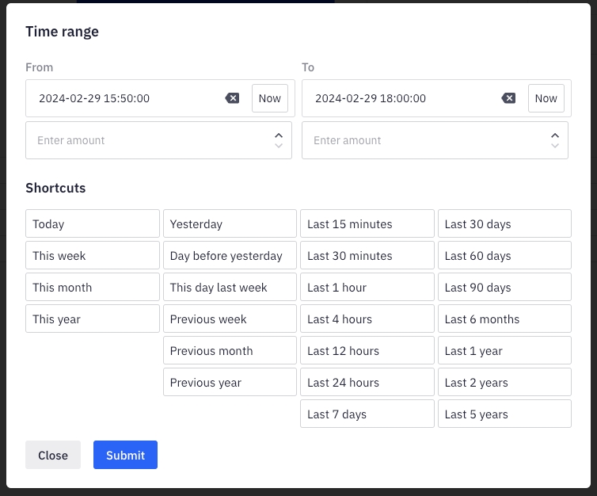The height and width of the screenshot is (496, 597).
Task: Choose the Previous month shortcut
Action: pyautogui.click(x=230, y=351)
